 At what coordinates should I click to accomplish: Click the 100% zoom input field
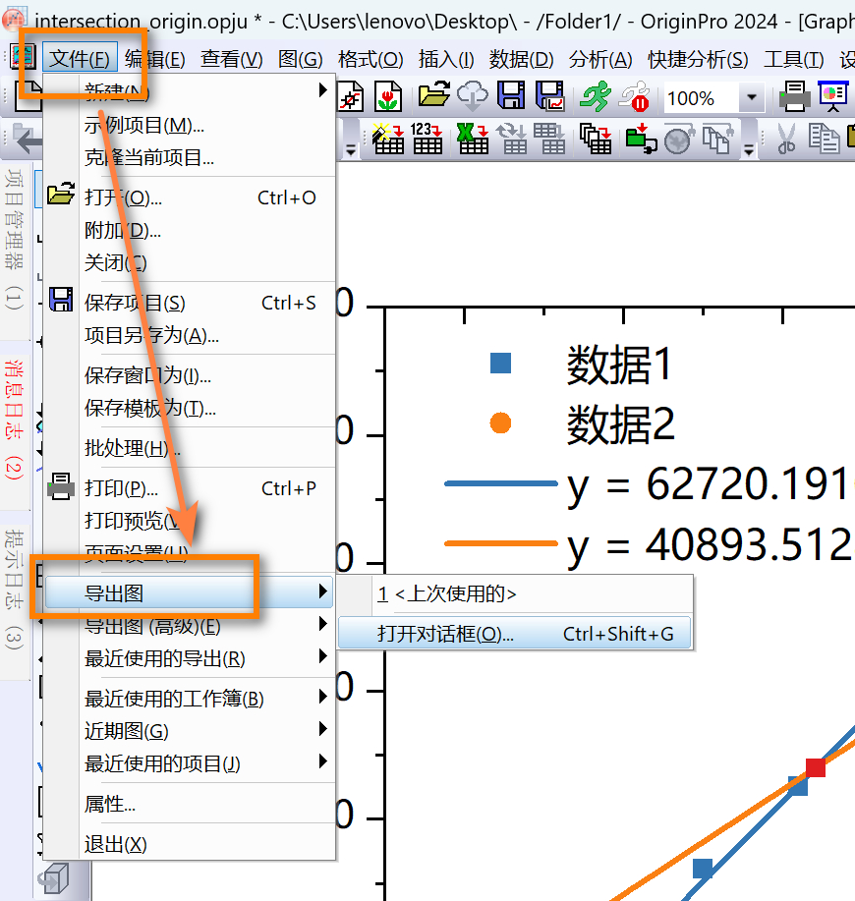pos(700,98)
